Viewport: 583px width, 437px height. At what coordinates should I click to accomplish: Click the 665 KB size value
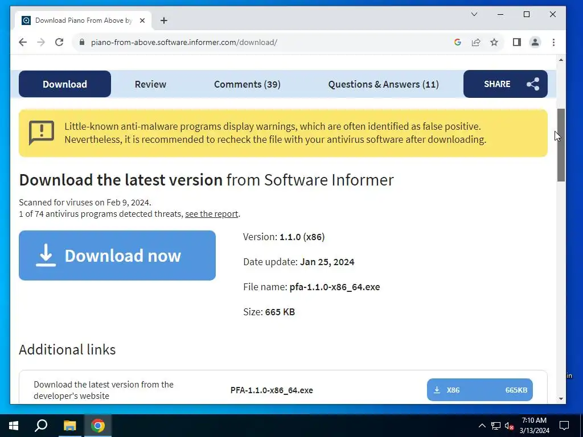pos(280,312)
